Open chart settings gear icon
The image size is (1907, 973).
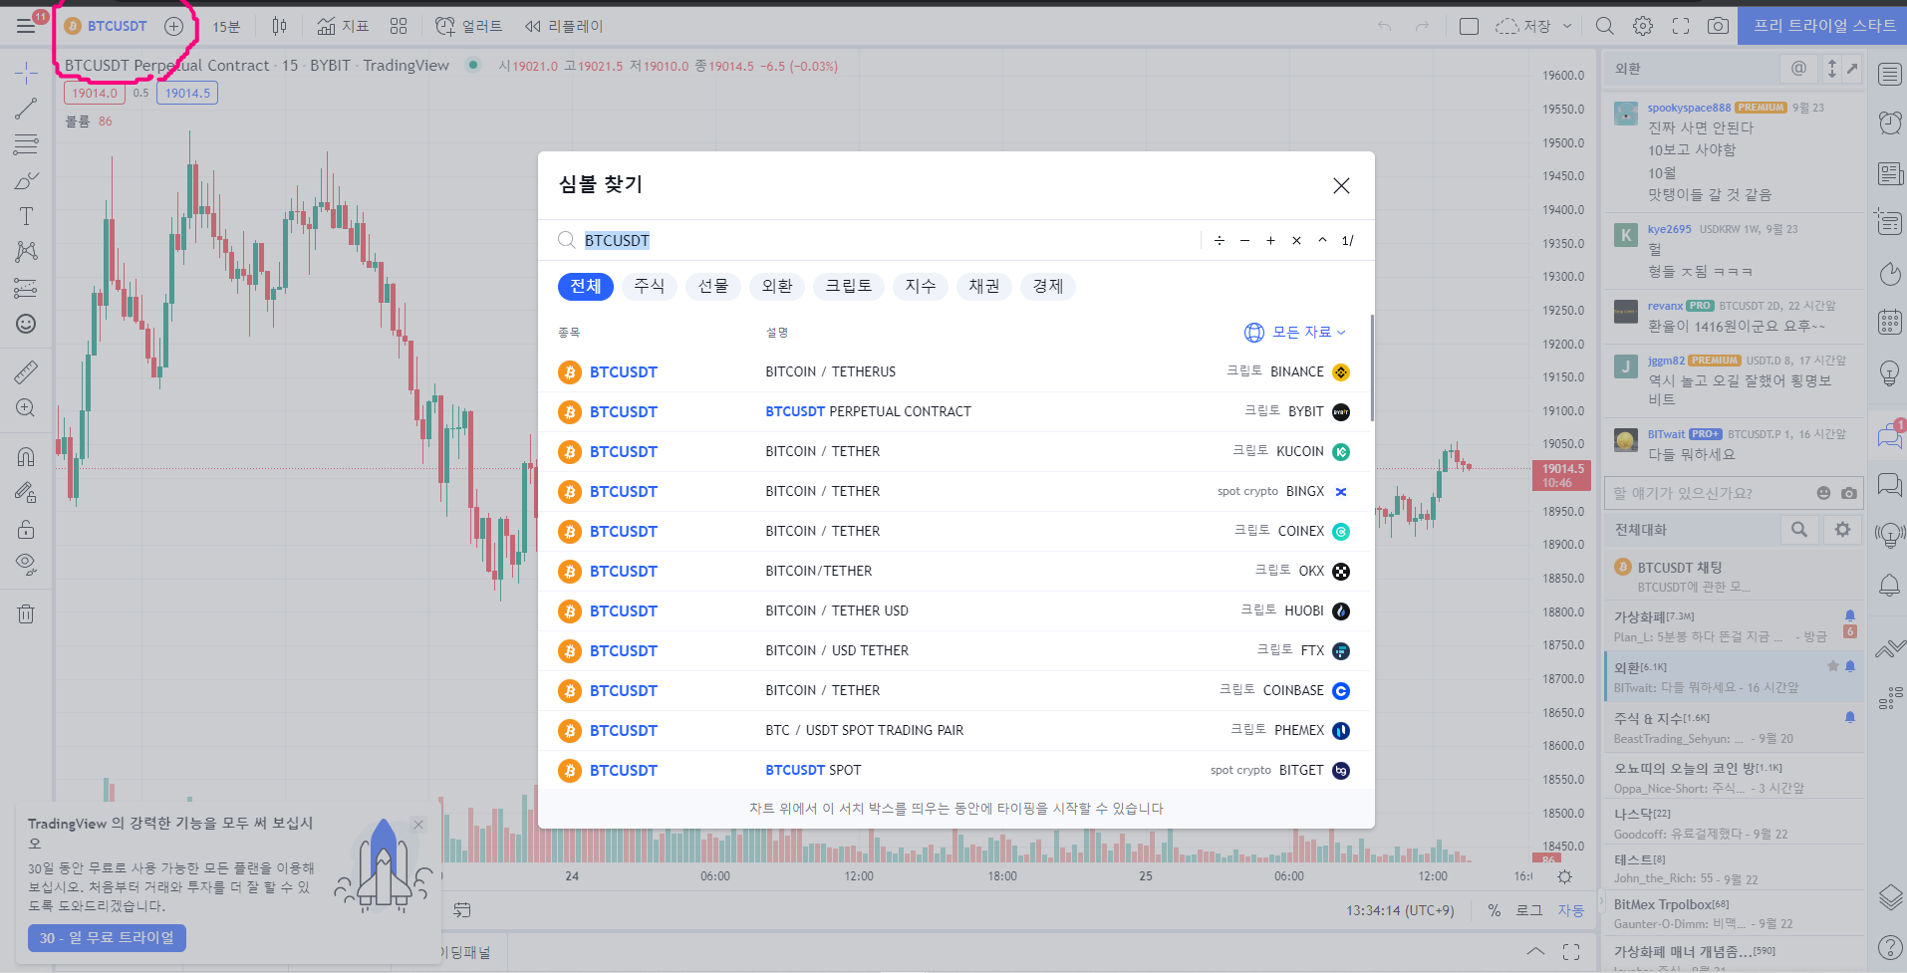click(1643, 26)
